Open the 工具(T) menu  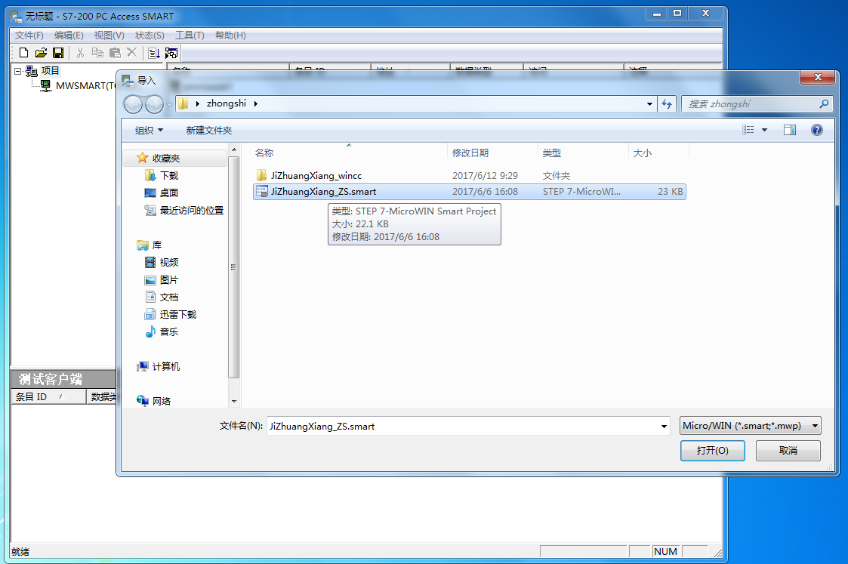190,35
